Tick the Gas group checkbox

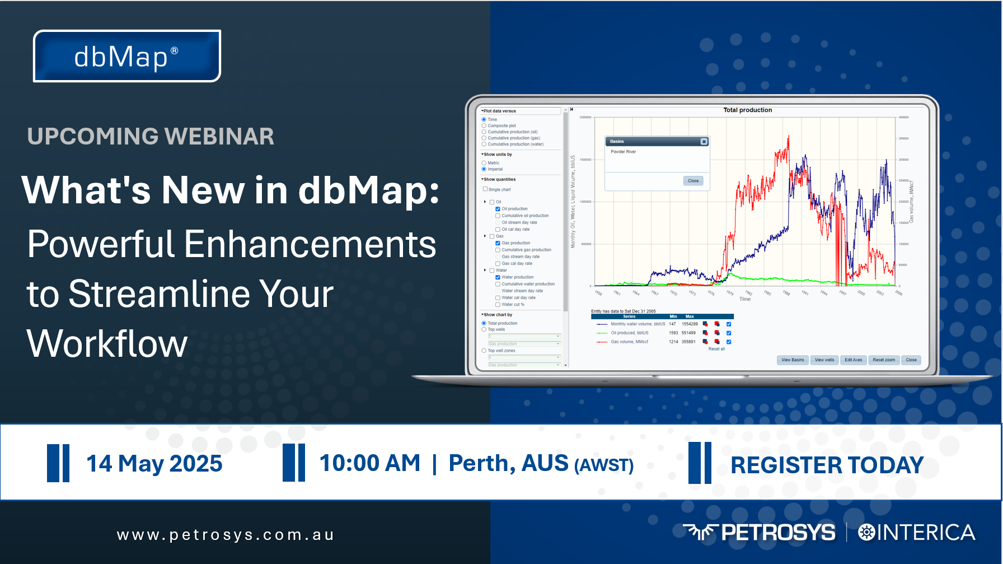[x=492, y=236]
